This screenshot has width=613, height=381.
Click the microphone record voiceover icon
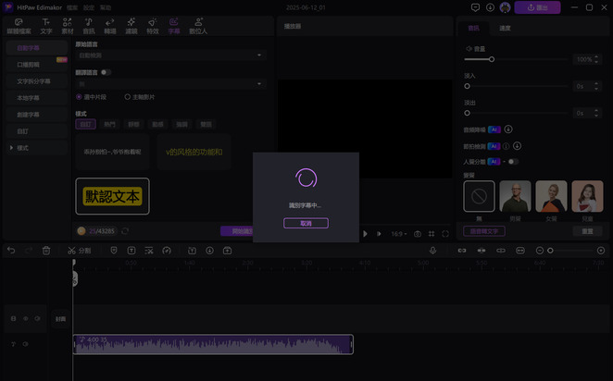tap(432, 251)
